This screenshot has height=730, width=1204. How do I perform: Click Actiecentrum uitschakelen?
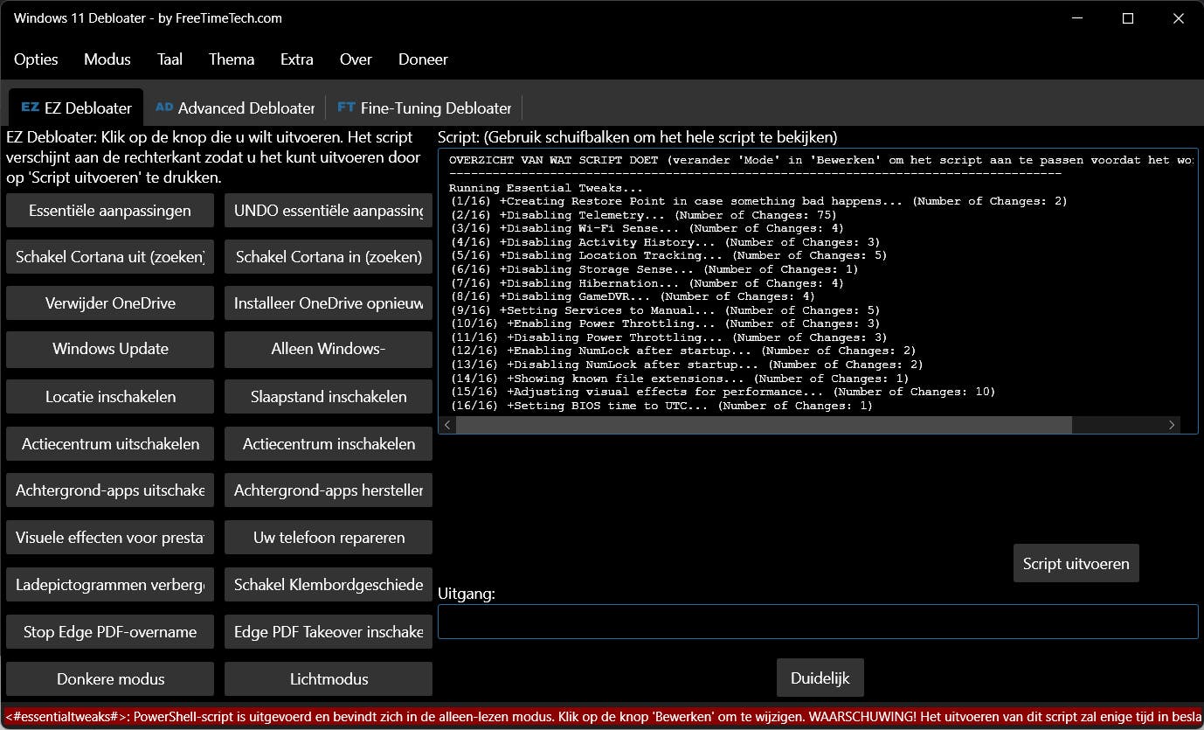pyautogui.click(x=110, y=444)
